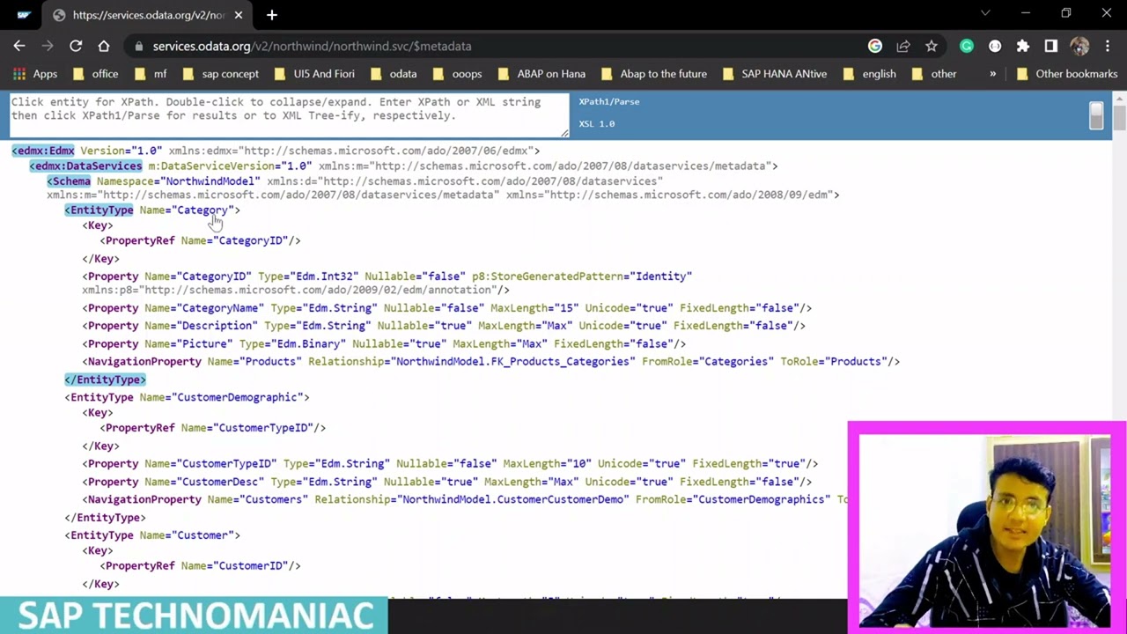The width and height of the screenshot is (1127, 634).
Task: Open the profile avatar menu
Action: 1080,46
